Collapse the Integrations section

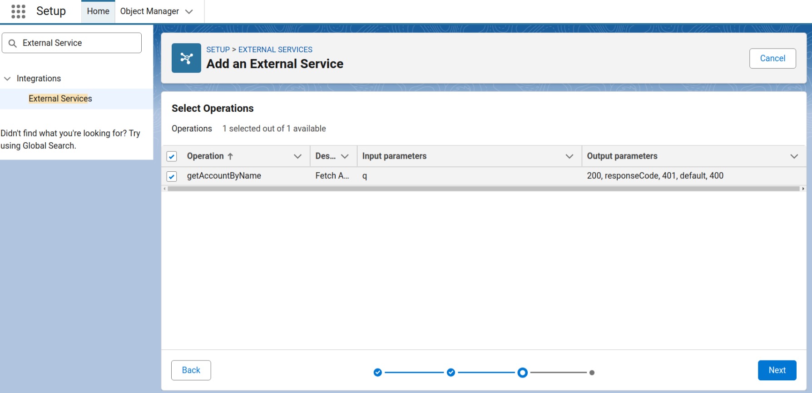tap(7, 78)
